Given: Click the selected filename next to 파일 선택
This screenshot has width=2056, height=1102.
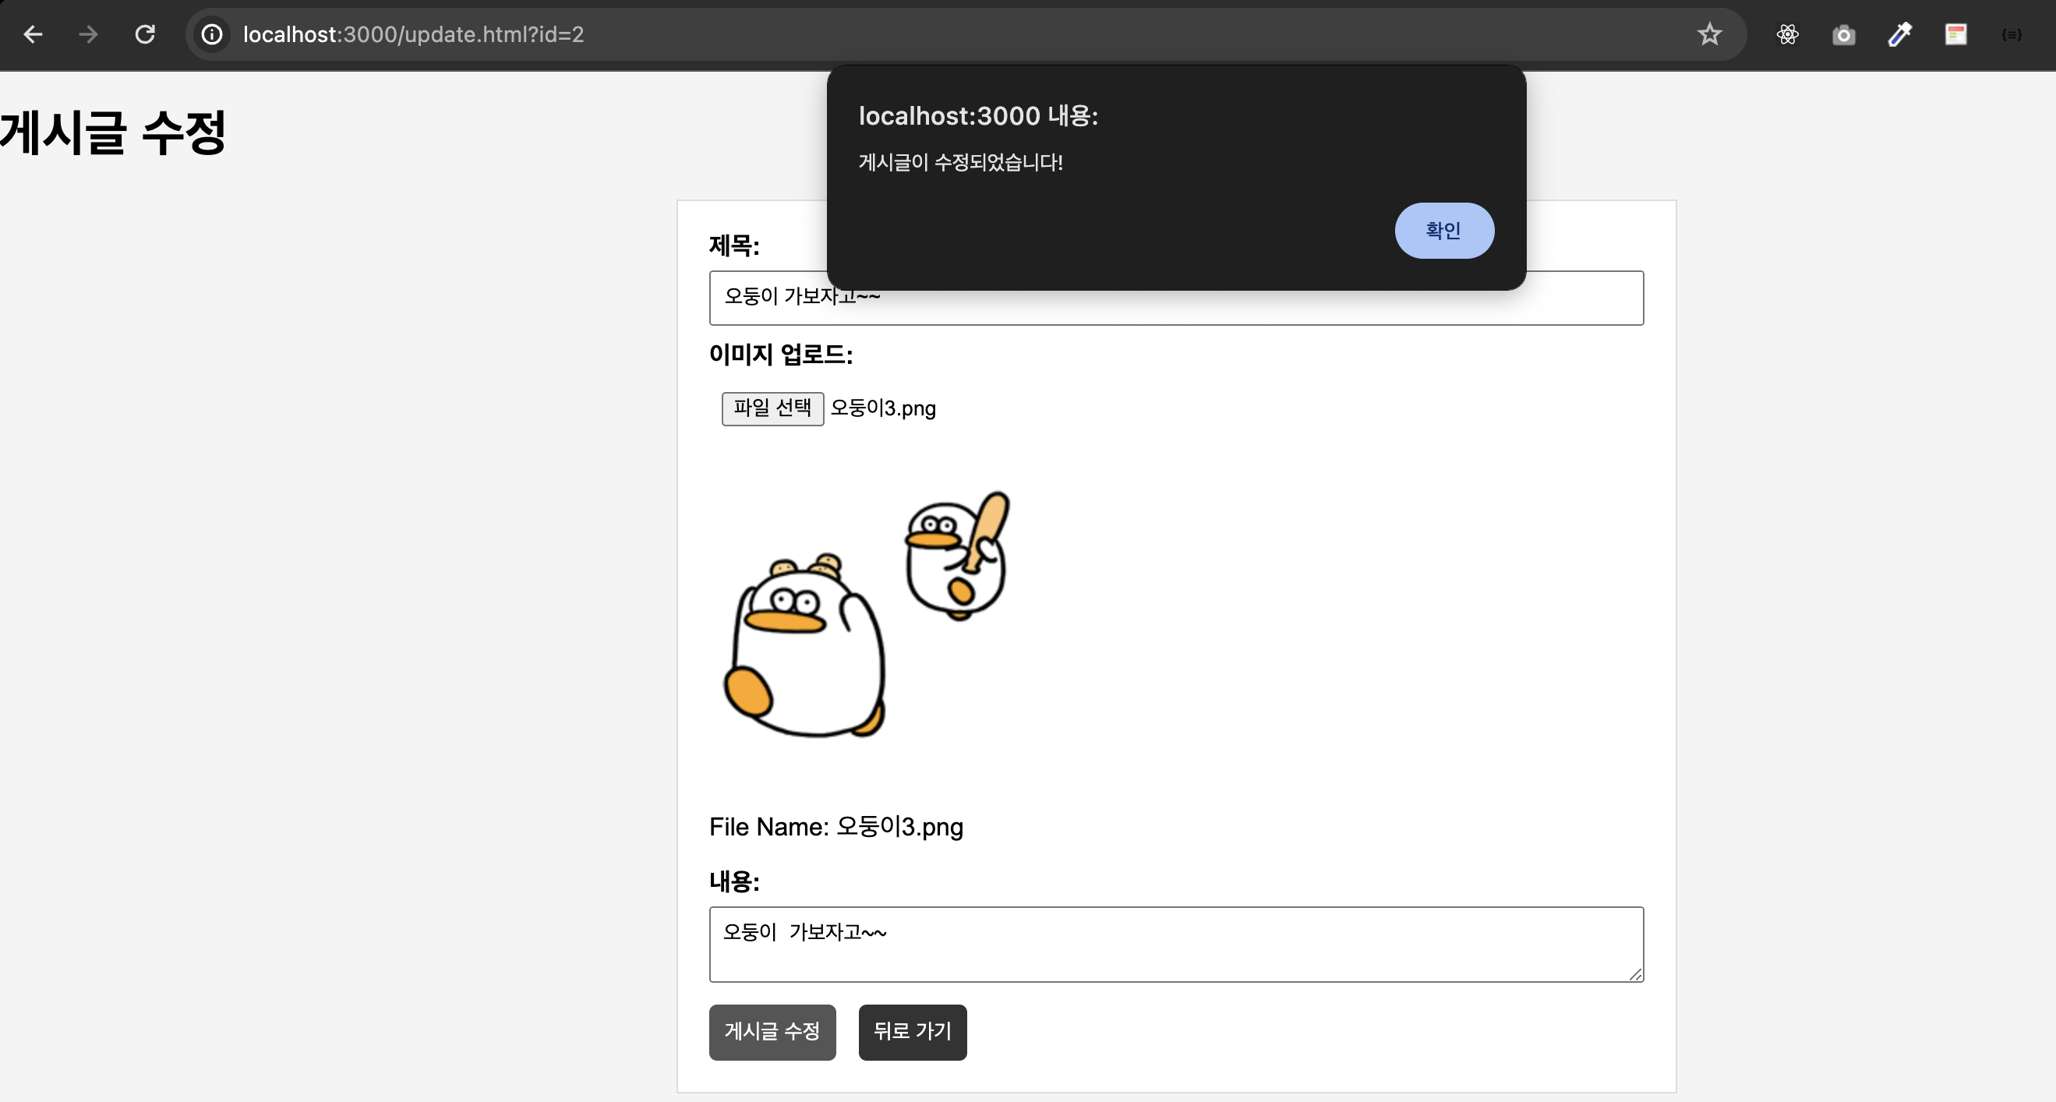Looking at the screenshot, I should [883, 408].
